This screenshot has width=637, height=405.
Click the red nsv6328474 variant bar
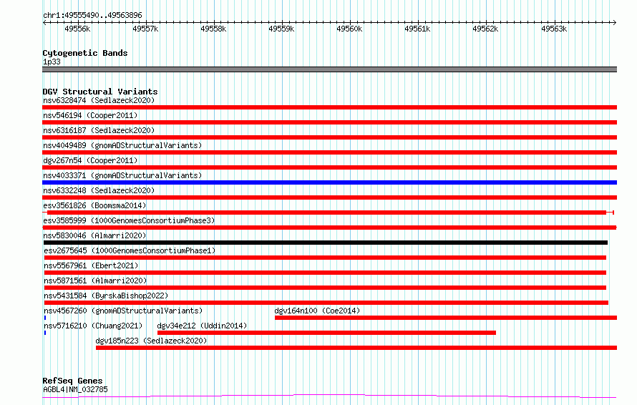pyautogui.click(x=329, y=107)
